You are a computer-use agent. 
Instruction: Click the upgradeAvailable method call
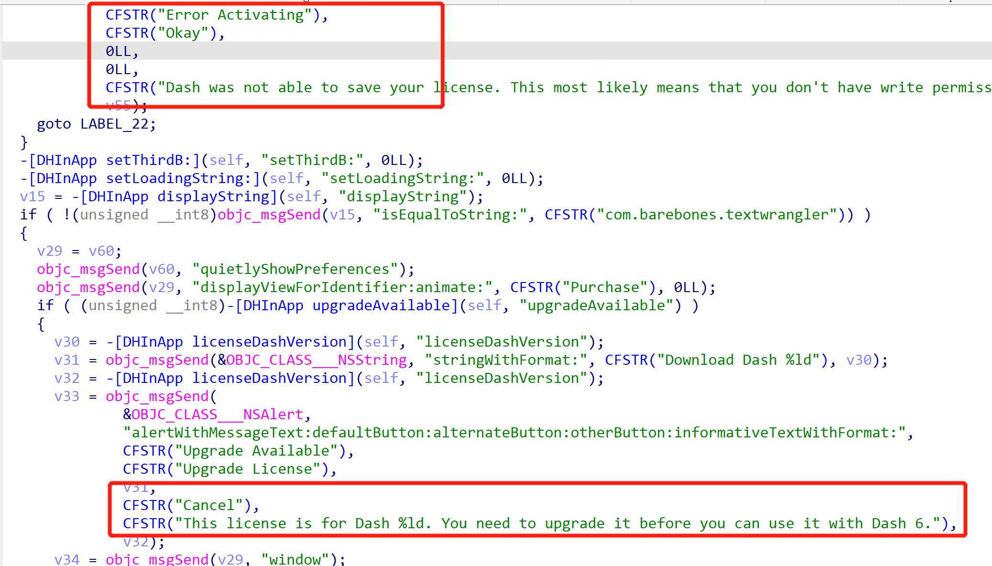point(381,306)
